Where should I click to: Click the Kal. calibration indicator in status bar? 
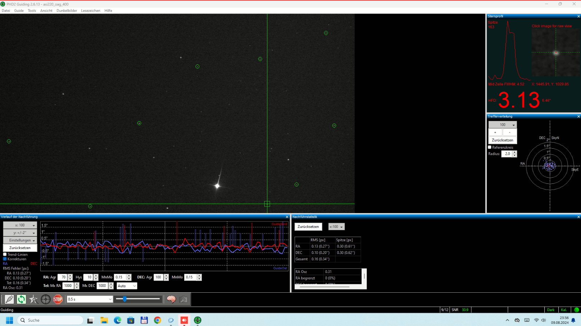coord(564,310)
